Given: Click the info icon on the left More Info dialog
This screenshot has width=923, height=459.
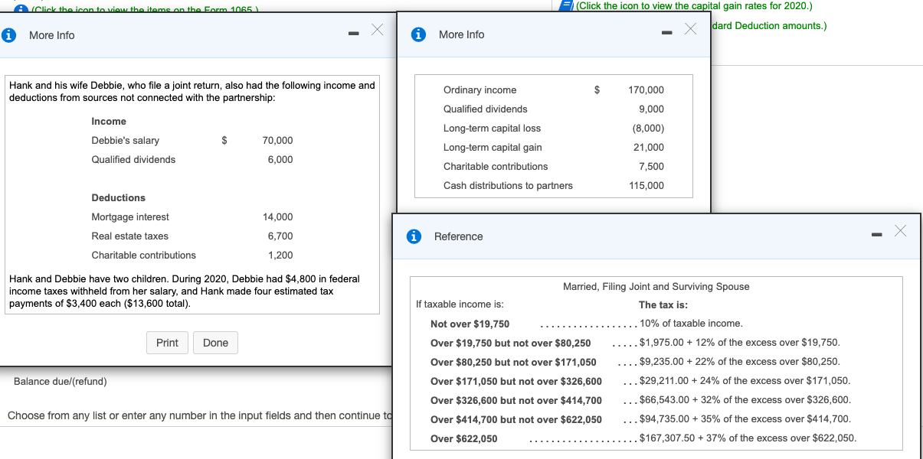Looking at the screenshot, I should point(10,35).
